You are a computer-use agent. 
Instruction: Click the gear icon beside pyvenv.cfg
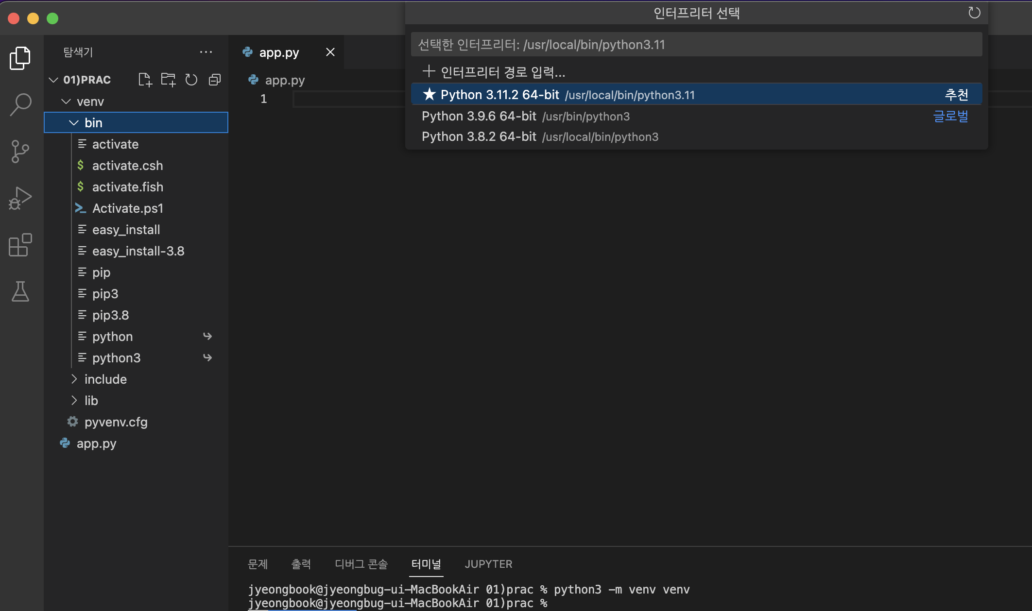[72, 422]
